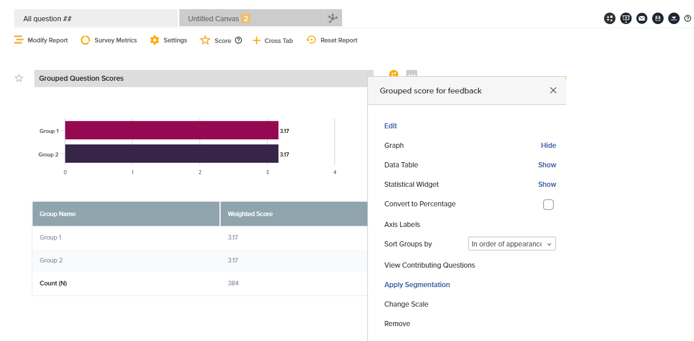Click the download report icon
The width and height of the screenshot is (694, 341).
tap(674, 18)
